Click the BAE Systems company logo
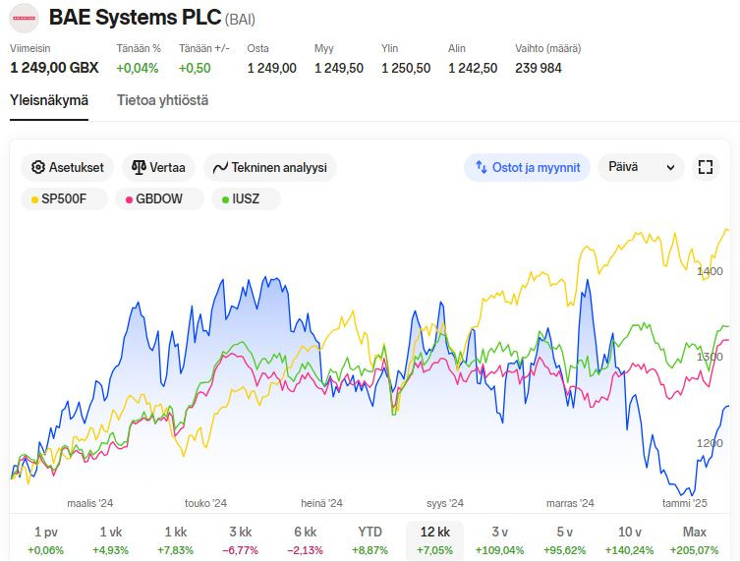Image resolution: width=740 pixels, height=562 pixels. pyautogui.click(x=24, y=18)
